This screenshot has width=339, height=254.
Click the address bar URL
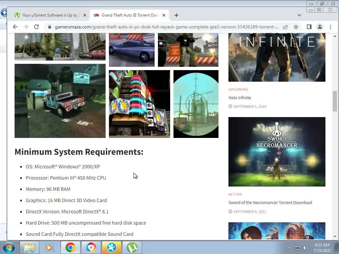click(167, 27)
